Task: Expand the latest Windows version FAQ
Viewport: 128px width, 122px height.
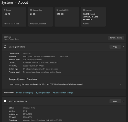Action: pos(121,84)
